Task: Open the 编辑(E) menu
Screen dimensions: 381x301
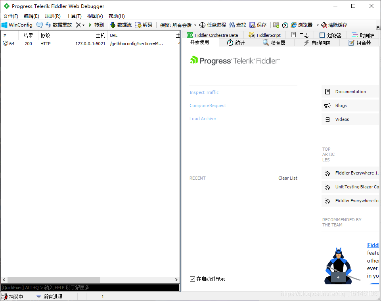Action: [x=31, y=16]
